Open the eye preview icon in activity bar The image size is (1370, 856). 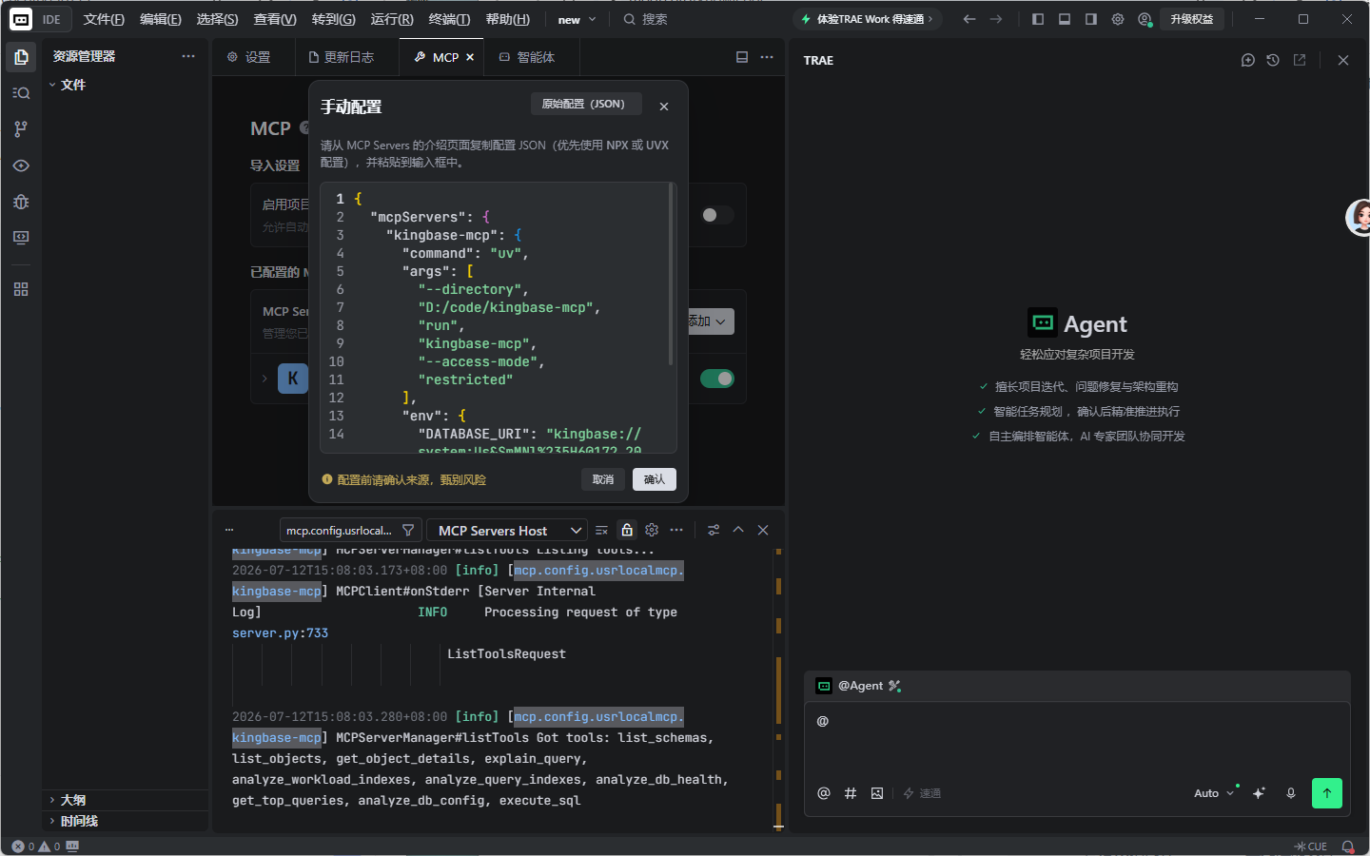click(21, 165)
